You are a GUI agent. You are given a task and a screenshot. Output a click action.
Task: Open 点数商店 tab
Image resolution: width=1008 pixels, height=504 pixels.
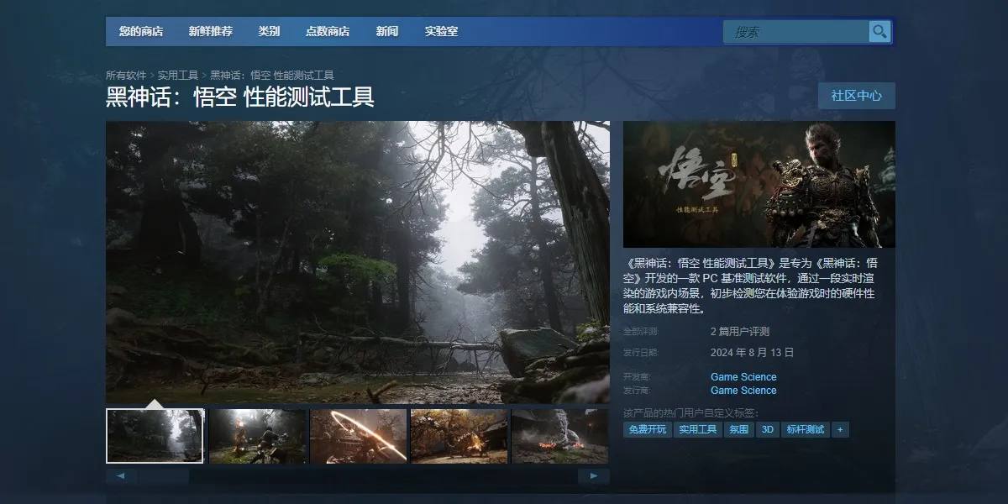pyautogui.click(x=328, y=32)
